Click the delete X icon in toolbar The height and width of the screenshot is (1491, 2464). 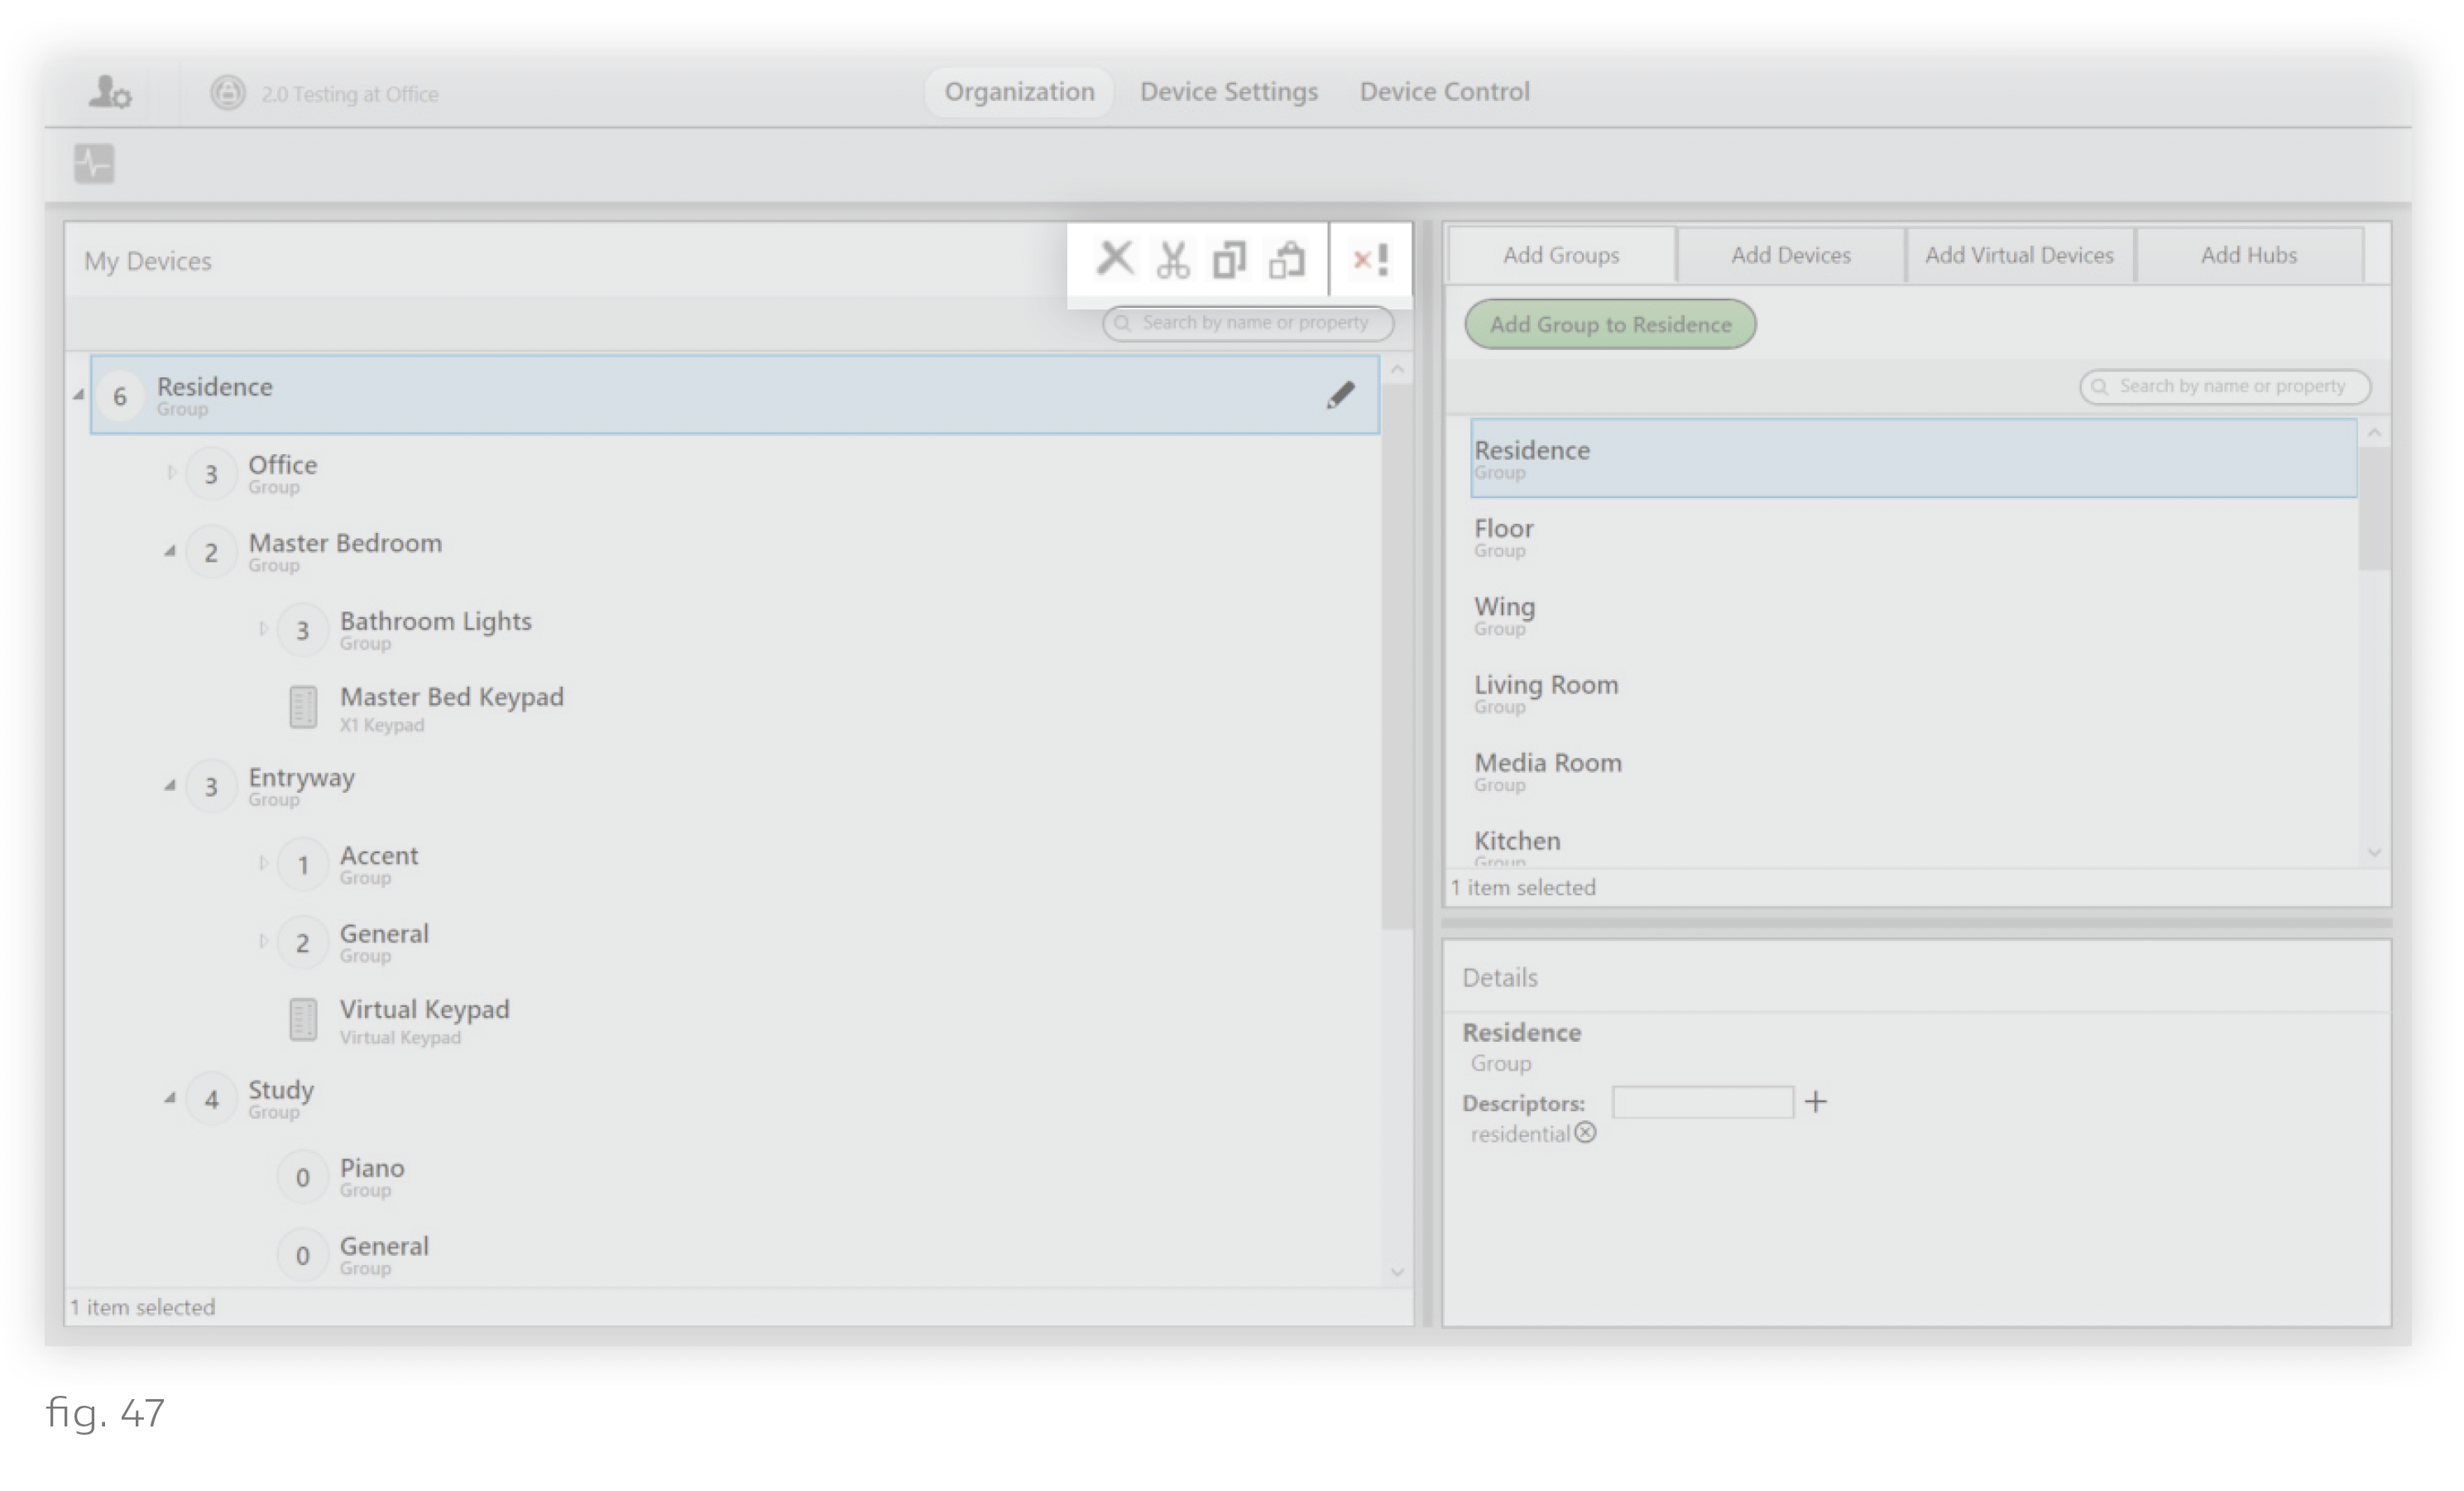1114,258
